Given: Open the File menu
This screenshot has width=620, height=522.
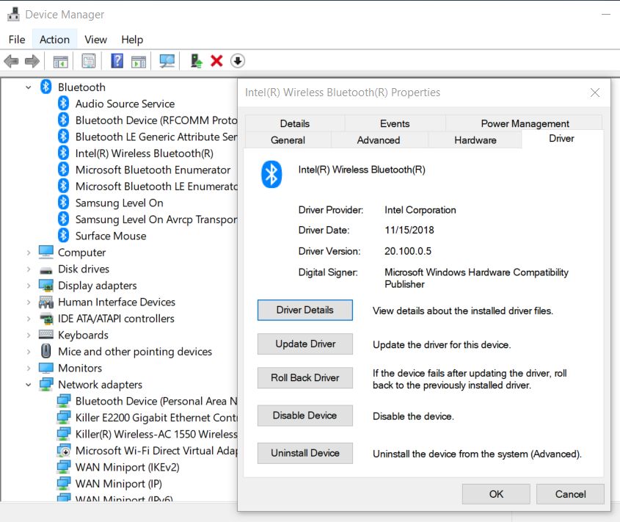Looking at the screenshot, I should pyautogui.click(x=17, y=40).
